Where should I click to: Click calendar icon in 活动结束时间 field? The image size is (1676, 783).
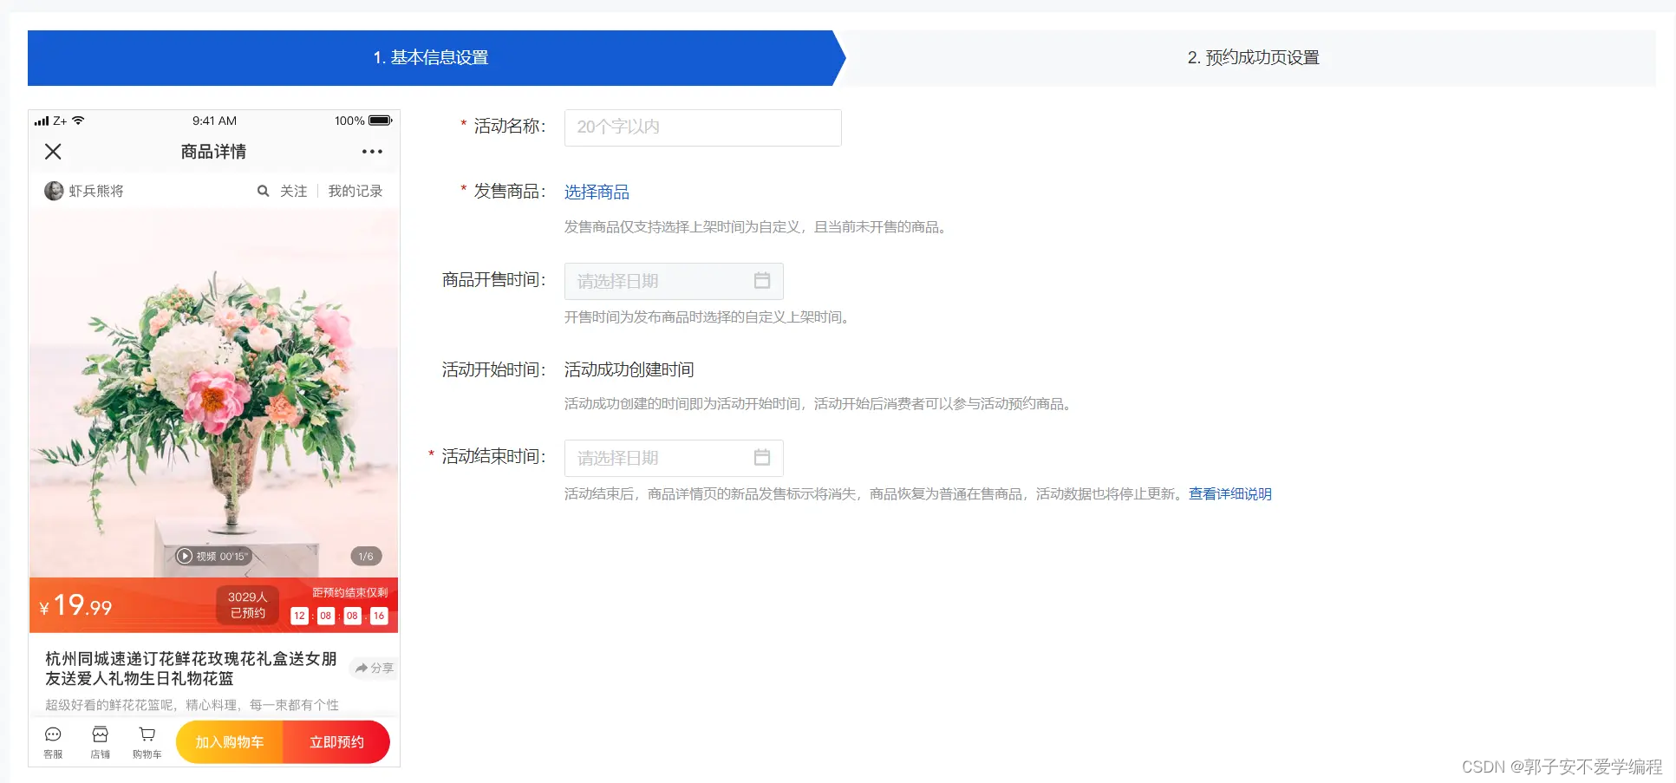[x=762, y=457]
